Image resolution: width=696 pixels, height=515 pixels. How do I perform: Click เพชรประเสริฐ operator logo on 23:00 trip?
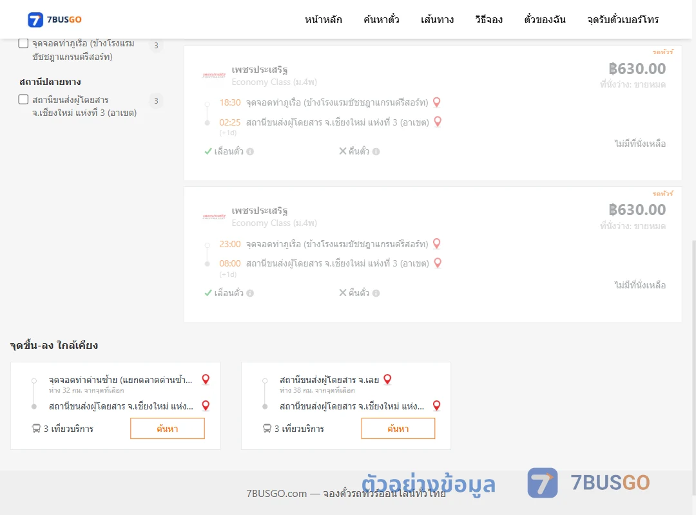coord(214,216)
